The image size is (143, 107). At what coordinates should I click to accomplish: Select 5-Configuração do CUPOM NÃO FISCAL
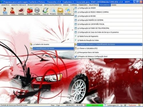click(x=108, y=24)
